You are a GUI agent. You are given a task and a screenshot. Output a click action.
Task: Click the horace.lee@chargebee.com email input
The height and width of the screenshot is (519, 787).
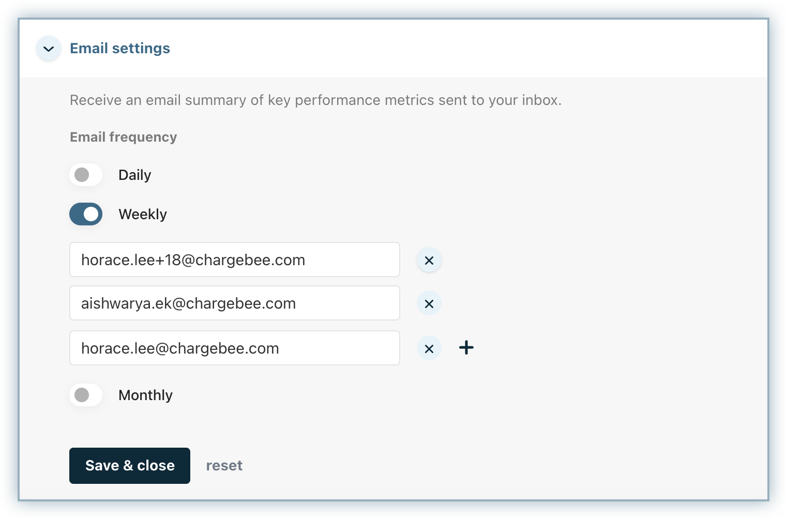coord(234,348)
